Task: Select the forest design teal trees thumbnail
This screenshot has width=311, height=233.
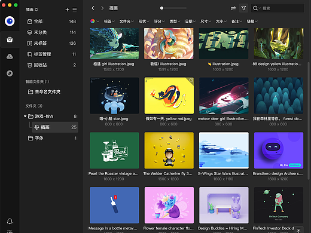Action: click(x=279, y=96)
